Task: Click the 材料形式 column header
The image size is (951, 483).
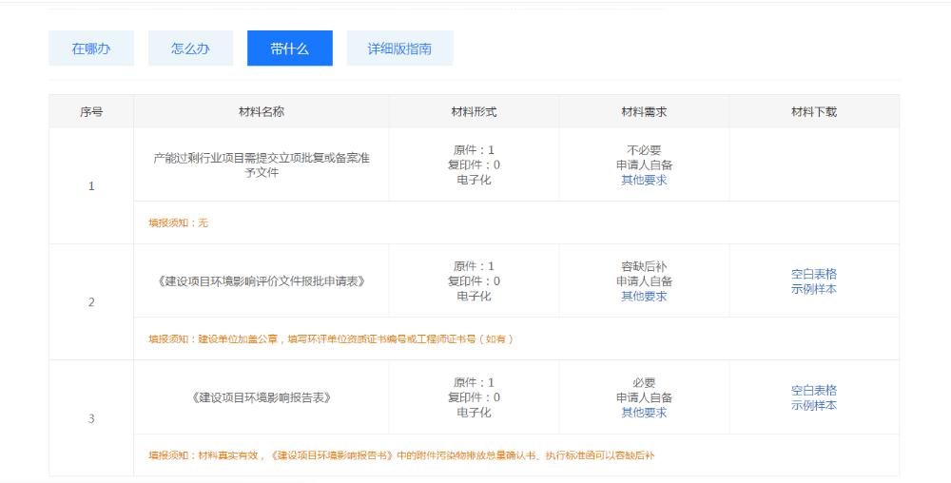Action: click(x=474, y=111)
